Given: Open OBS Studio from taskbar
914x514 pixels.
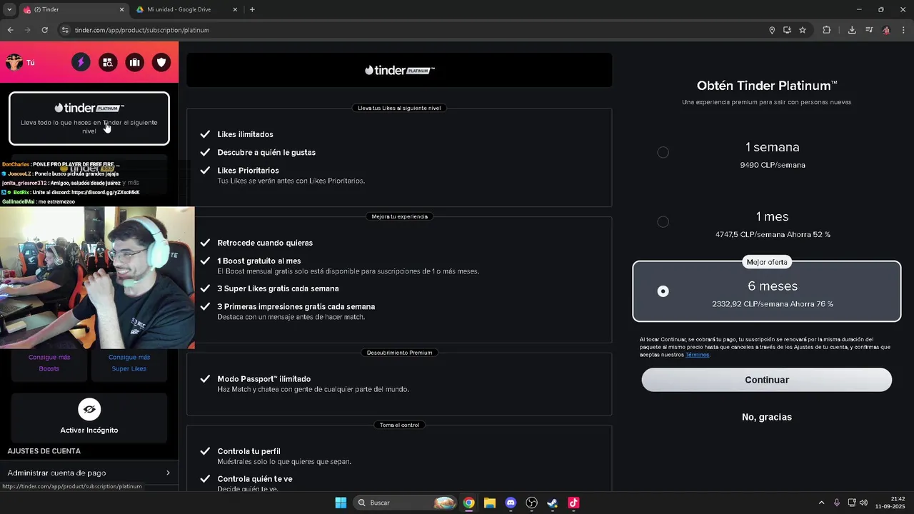Looking at the screenshot, I should [531, 503].
